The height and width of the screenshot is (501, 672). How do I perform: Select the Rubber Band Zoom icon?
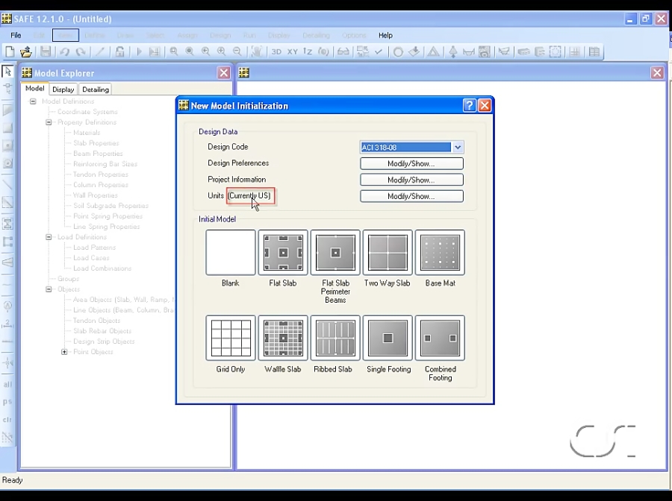coord(172,51)
